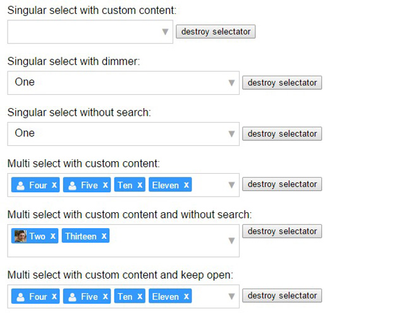Remove the Eleven tag in keep open select

pos(186,296)
